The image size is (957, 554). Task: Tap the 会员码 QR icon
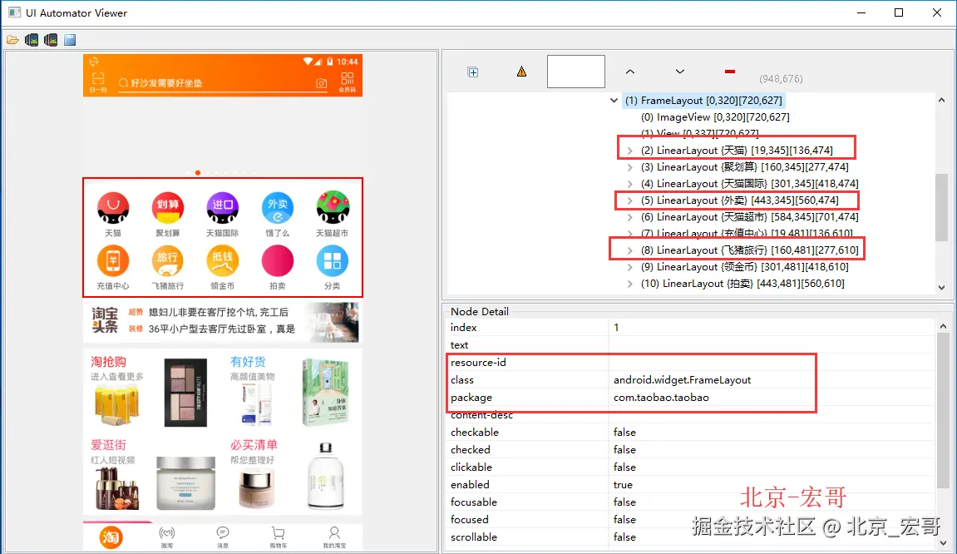pyautogui.click(x=348, y=82)
